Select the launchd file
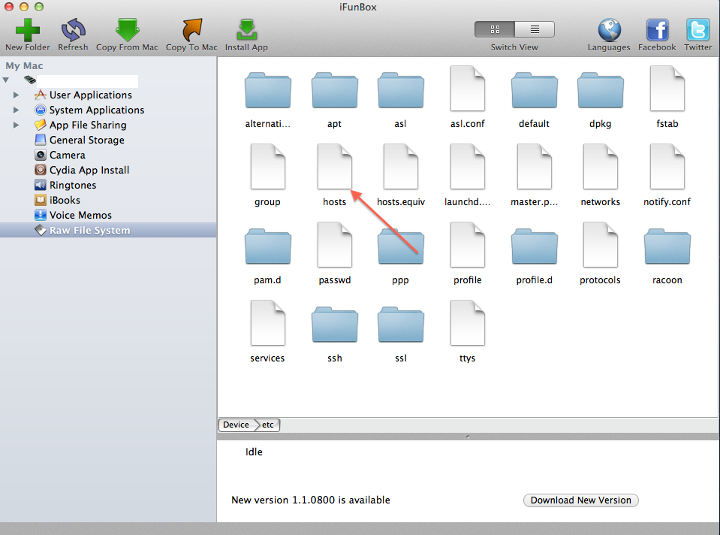This screenshot has width=720, height=535. pos(468,167)
